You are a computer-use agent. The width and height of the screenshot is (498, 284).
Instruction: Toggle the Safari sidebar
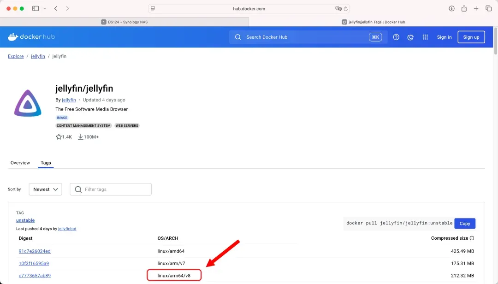click(36, 9)
